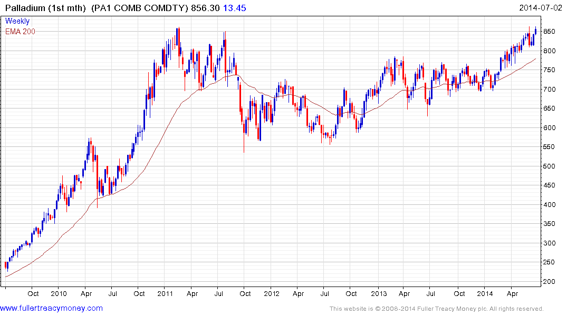Click the 200 price axis label

click(549, 282)
